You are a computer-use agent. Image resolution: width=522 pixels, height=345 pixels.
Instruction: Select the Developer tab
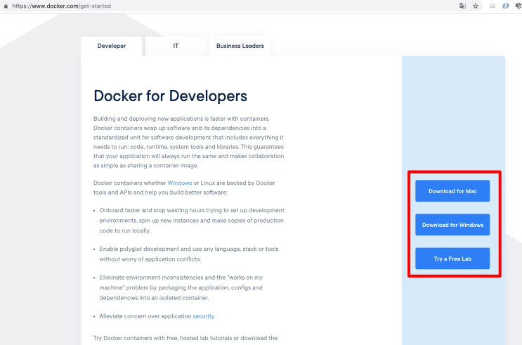[x=112, y=46]
